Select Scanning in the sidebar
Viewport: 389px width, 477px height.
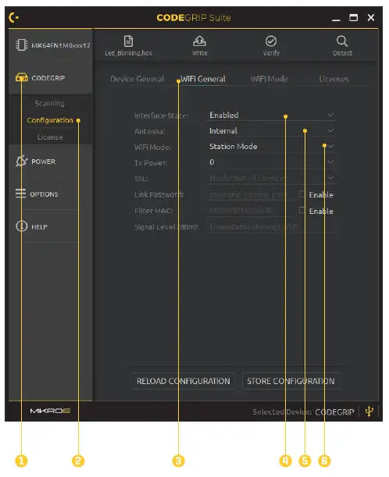click(50, 103)
